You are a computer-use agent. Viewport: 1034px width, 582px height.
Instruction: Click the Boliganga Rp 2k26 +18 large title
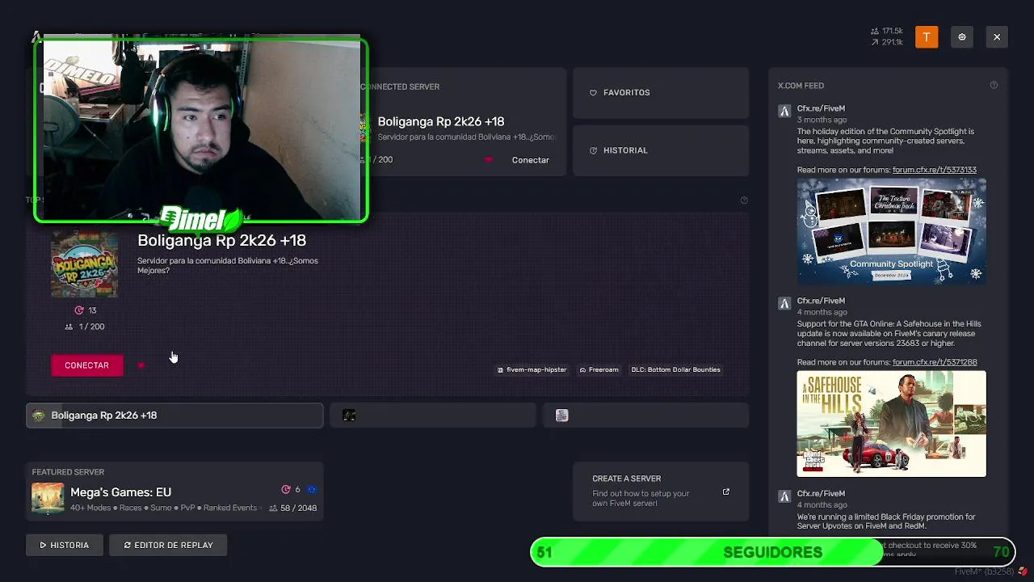222,240
